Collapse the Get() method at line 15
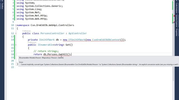179x100 pixels. 16,45
